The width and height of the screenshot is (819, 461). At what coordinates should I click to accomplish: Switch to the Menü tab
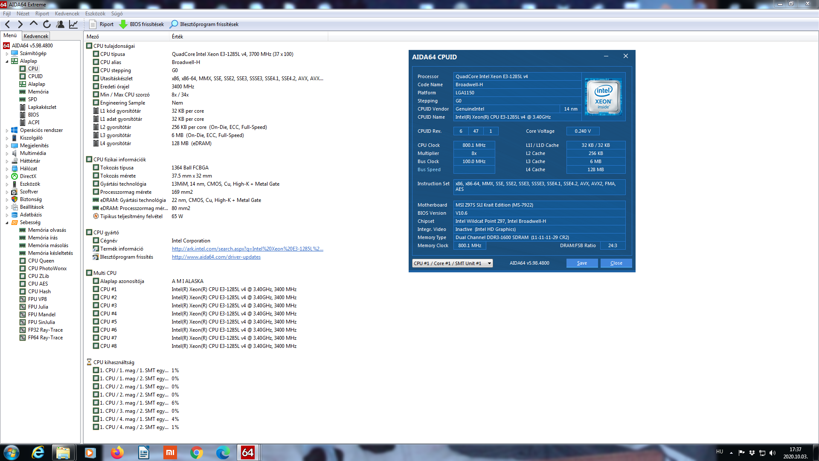click(10, 35)
